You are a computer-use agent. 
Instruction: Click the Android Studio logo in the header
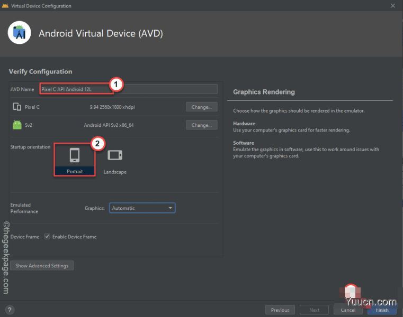coord(20,33)
